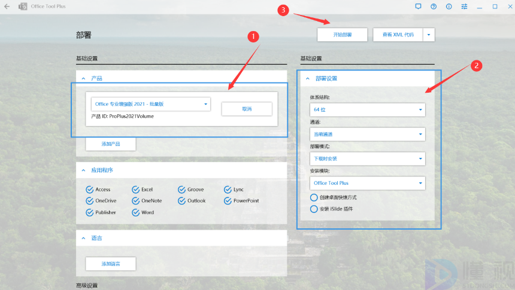This screenshot has height=290, width=515.
Task: Collapse the 应用程序 section
Action: pyautogui.click(x=83, y=170)
